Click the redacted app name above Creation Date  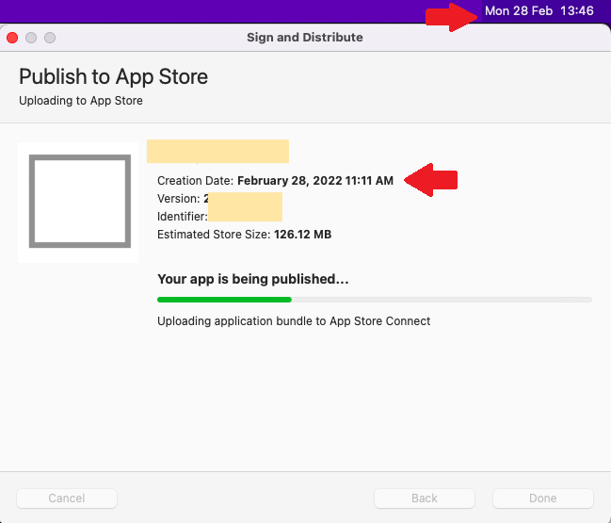(x=217, y=151)
